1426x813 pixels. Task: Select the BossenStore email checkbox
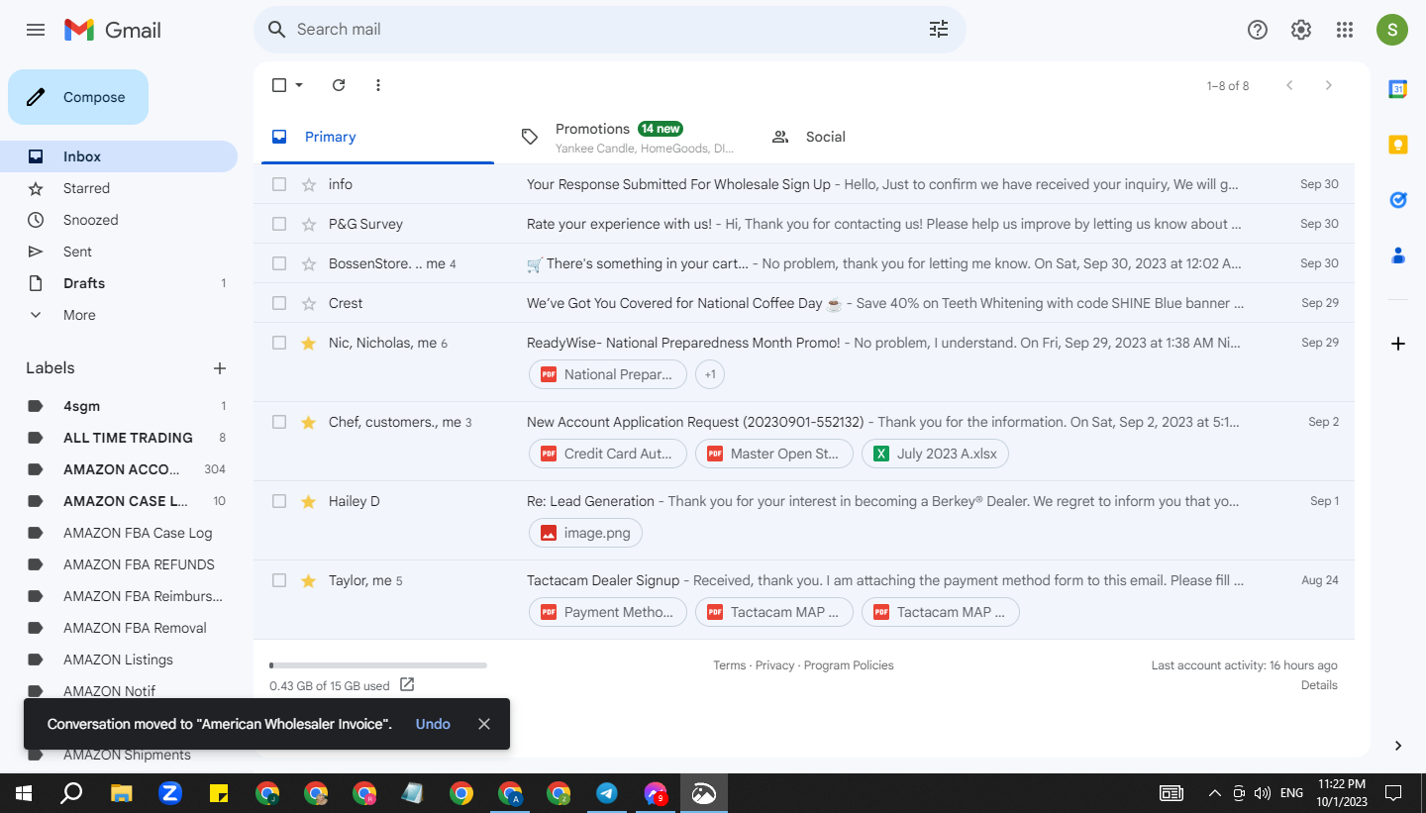(x=279, y=263)
